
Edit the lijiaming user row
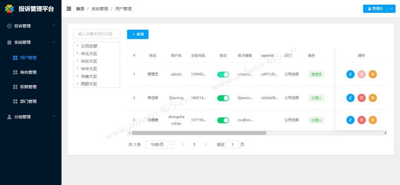[350, 98]
